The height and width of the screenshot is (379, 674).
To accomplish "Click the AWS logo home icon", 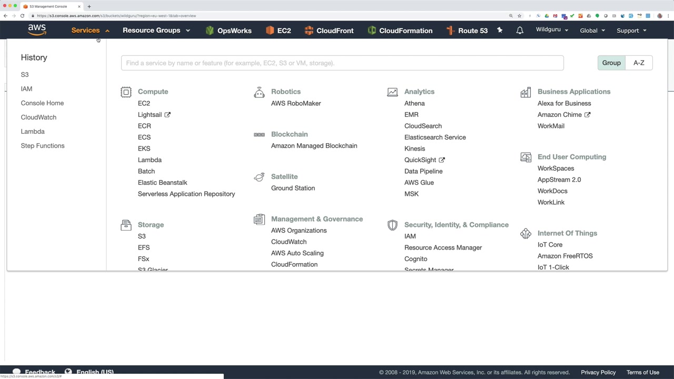I will [x=37, y=30].
